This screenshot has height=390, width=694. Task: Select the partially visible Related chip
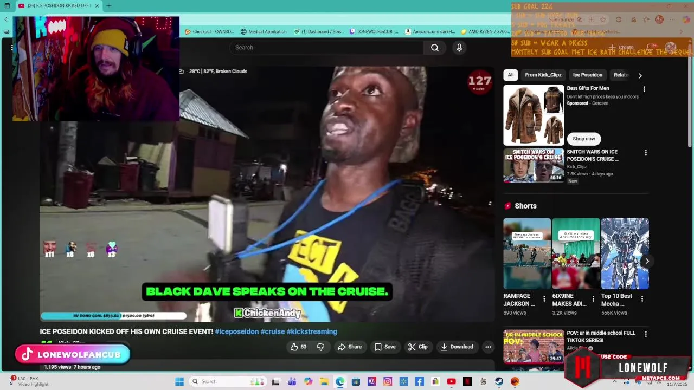[x=621, y=75]
